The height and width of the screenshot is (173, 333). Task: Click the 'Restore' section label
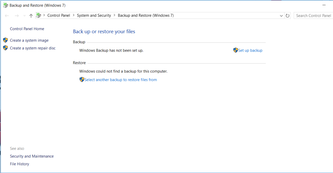tap(79, 63)
